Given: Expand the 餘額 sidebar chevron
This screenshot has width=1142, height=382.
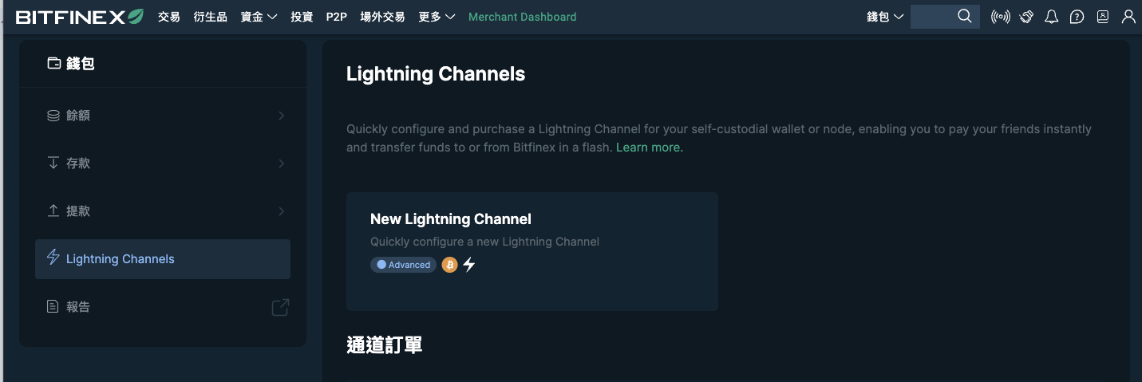Looking at the screenshot, I should (x=281, y=116).
